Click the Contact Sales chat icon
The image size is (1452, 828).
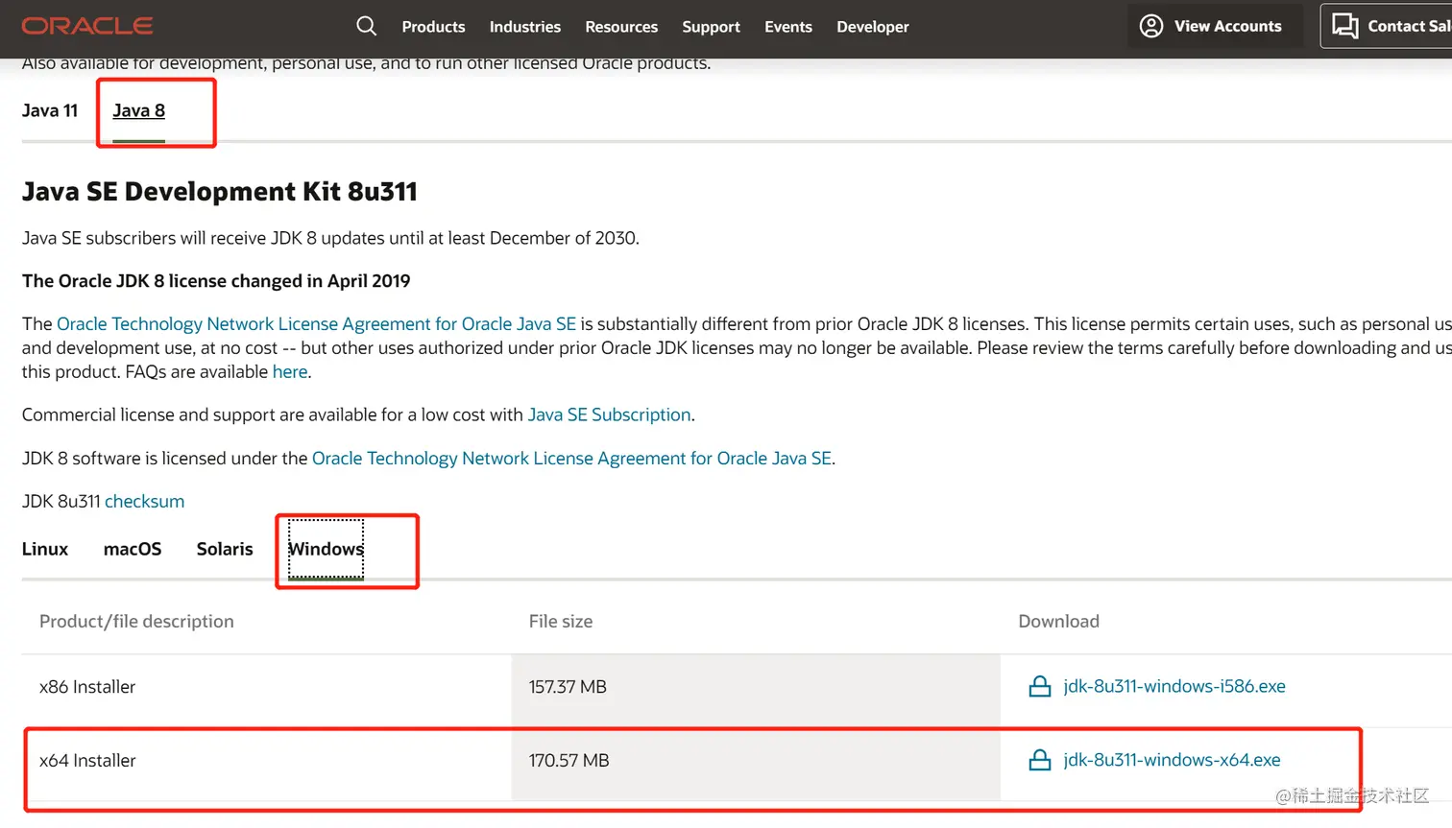click(x=1345, y=26)
